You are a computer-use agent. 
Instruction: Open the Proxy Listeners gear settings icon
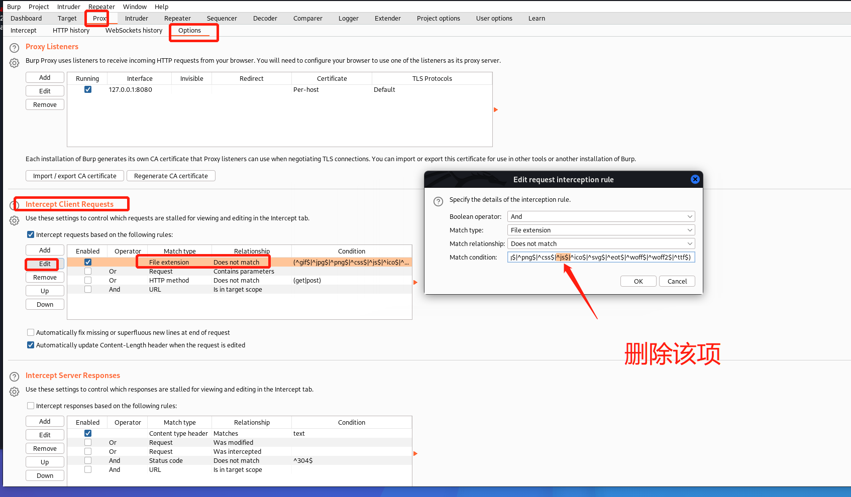[15, 63]
